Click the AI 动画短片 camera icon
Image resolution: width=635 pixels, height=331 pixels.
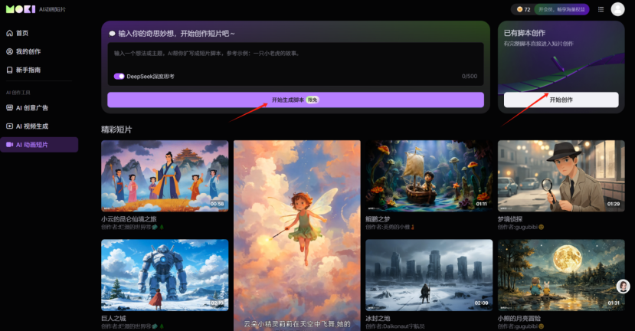tap(10, 145)
